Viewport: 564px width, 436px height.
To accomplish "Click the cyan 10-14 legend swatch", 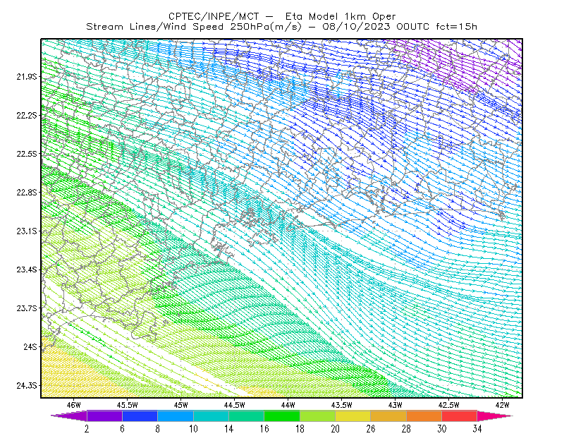I will point(211,416).
